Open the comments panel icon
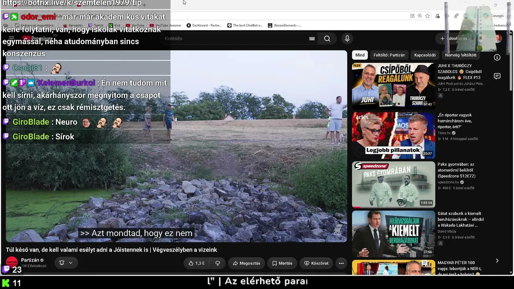Screen dimensions: 514x289 497,76
